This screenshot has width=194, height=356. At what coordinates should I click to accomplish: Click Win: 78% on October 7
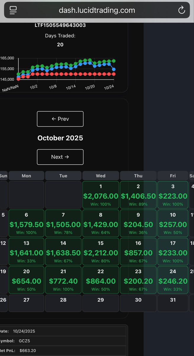tap(63, 233)
